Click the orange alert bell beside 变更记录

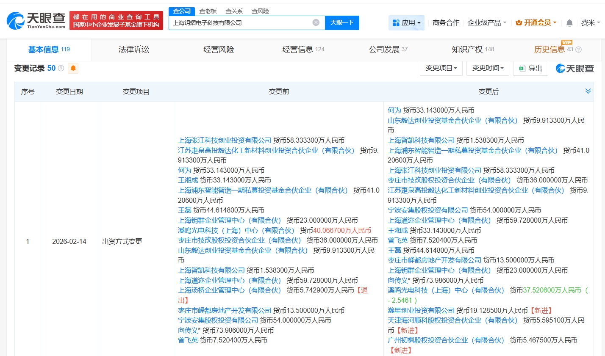(73, 68)
